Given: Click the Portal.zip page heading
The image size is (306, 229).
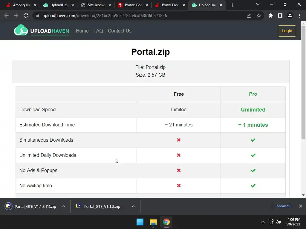Looking at the screenshot, I should tap(151, 52).
